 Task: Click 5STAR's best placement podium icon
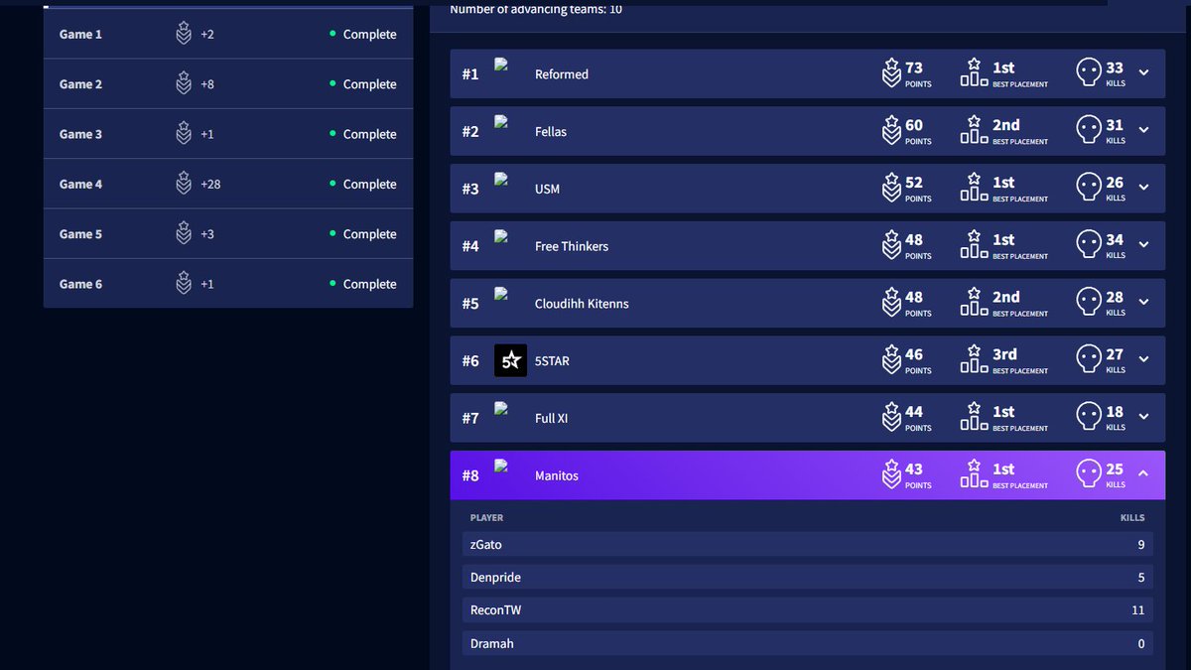(x=974, y=359)
